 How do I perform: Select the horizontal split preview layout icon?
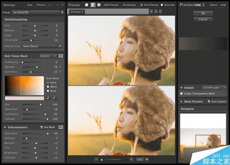(93, 5)
